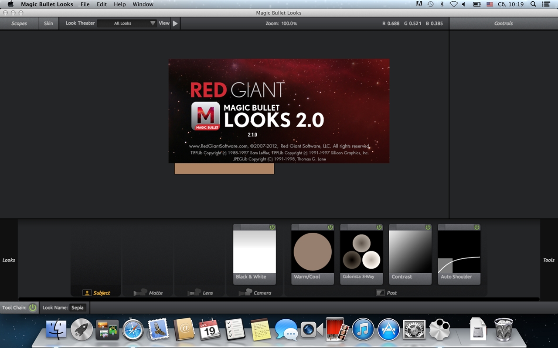This screenshot has width=558, height=348.
Task: Click the volume speaker menu icon
Action: pos(463,4)
